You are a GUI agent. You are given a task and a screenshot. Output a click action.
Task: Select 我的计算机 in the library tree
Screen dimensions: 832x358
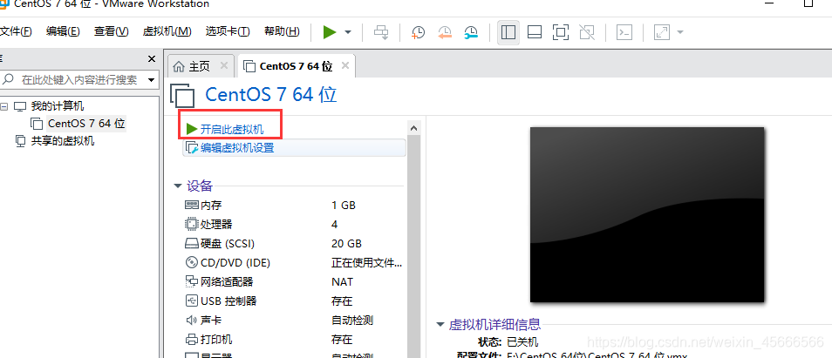point(58,106)
